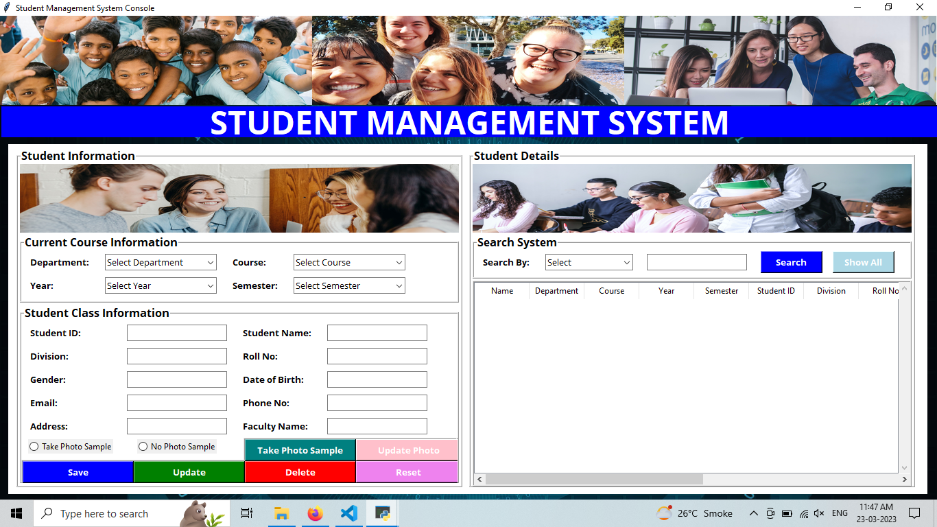Click the teal Take Photo Sample button
Viewport: 937px width, 527px height.
300,450
